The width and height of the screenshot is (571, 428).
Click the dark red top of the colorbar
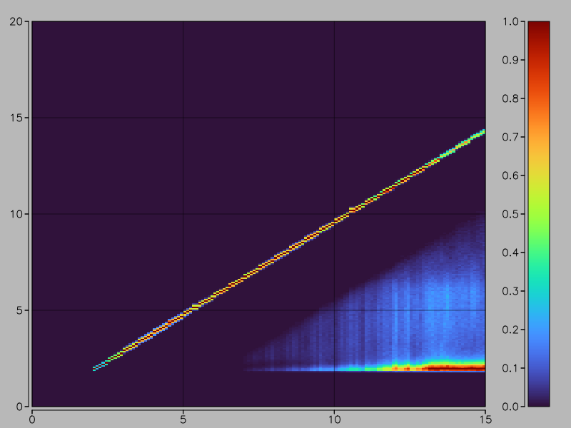click(x=538, y=25)
